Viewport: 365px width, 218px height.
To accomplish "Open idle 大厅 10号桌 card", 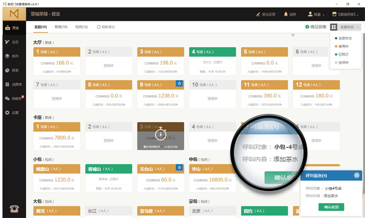I will point(213,94).
